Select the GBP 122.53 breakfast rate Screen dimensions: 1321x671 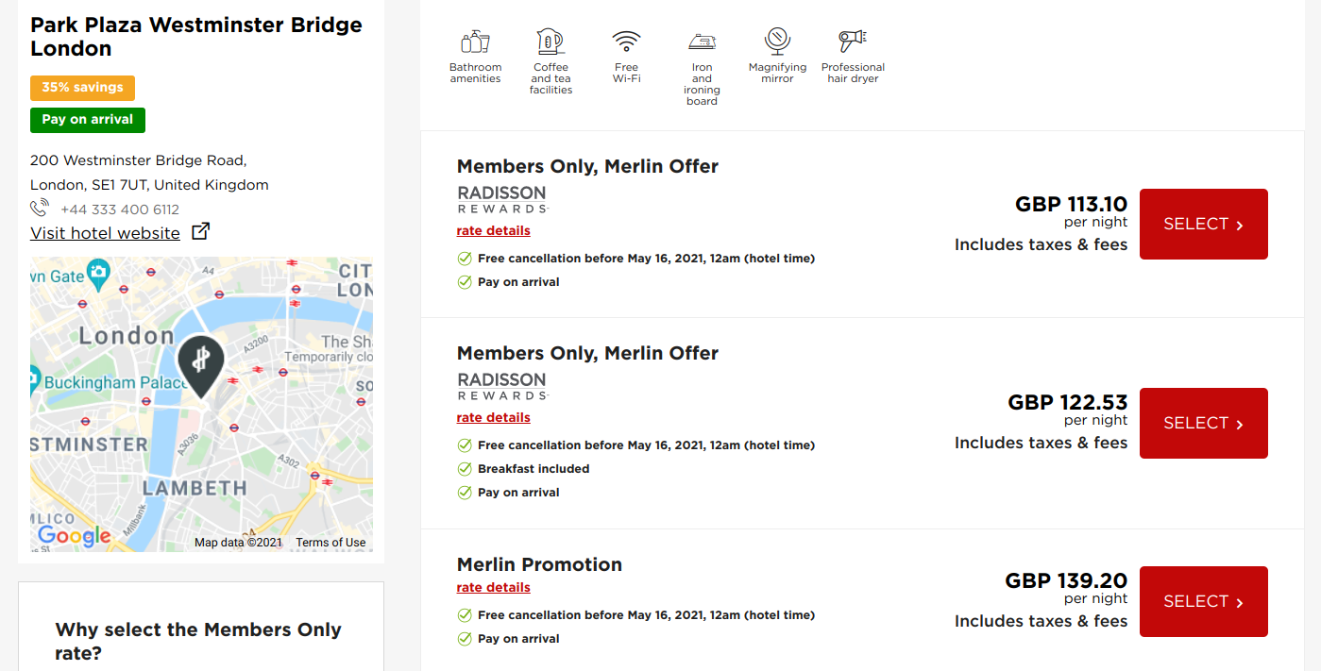pyautogui.click(x=1203, y=423)
